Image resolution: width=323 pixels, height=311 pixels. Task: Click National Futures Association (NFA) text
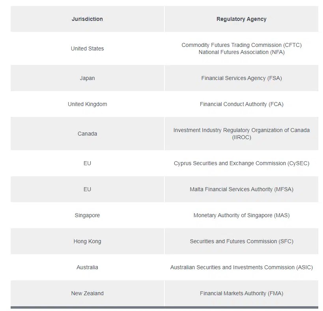241,52
